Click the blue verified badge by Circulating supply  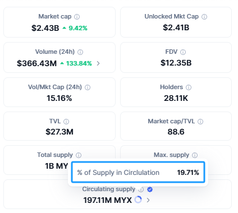[150, 189]
